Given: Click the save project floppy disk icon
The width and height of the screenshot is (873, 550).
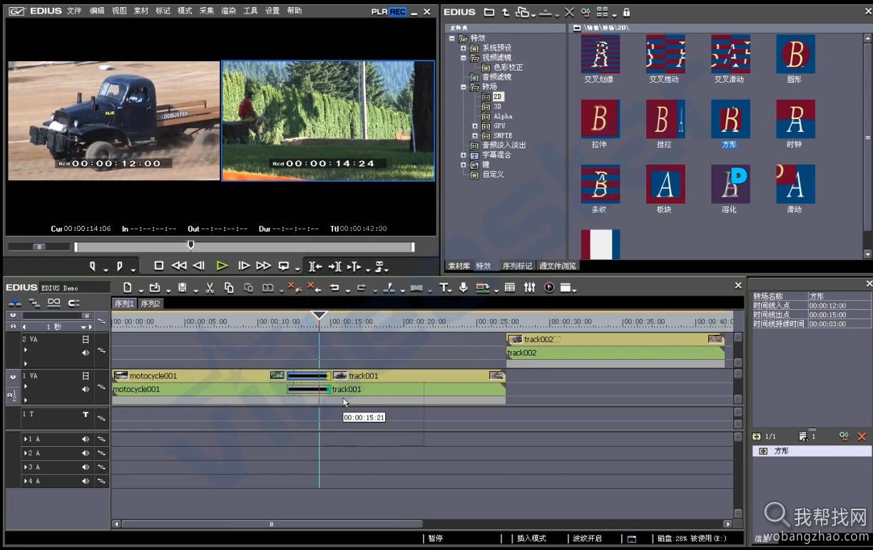Looking at the screenshot, I should click(183, 288).
